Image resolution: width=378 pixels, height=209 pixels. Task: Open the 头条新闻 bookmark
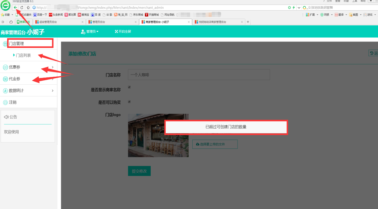[56, 14]
